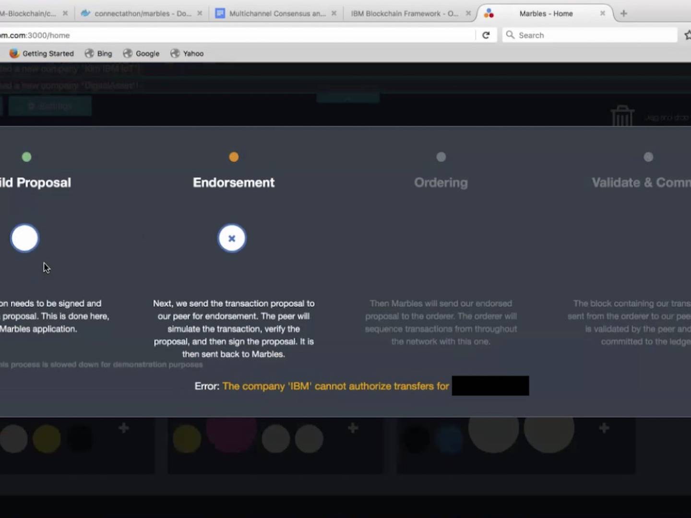
Task: Click the Ordering step heading
Action: click(x=441, y=183)
